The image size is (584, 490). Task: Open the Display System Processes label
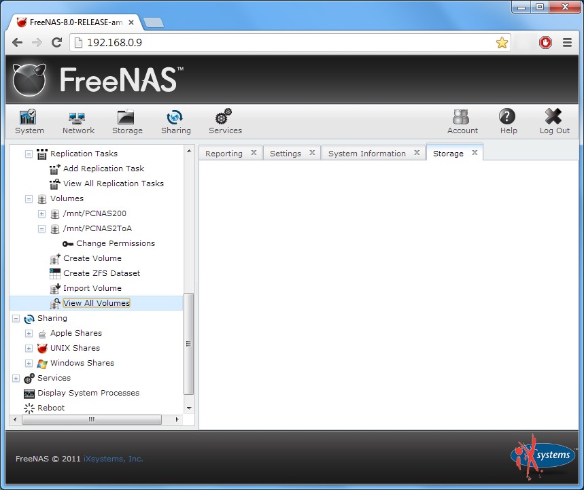click(x=88, y=393)
